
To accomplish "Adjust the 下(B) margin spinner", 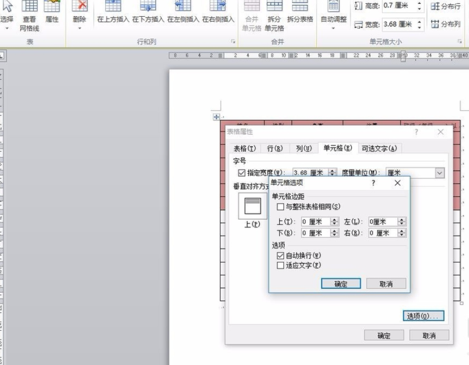I will 335,233.
